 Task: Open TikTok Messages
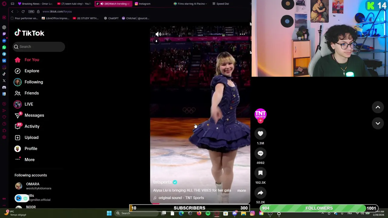pos(29,115)
